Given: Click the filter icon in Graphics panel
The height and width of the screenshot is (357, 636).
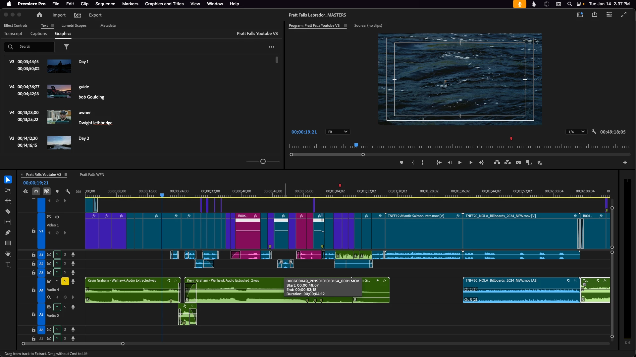Looking at the screenshot, I should (x=66, y=47).
